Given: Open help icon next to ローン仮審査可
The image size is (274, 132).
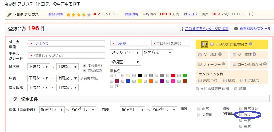Looking at the screenshot, I should coord(265,64).
